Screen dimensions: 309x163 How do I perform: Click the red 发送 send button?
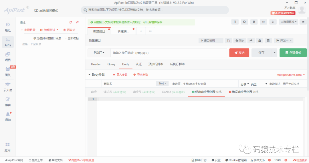coord(239,53)
